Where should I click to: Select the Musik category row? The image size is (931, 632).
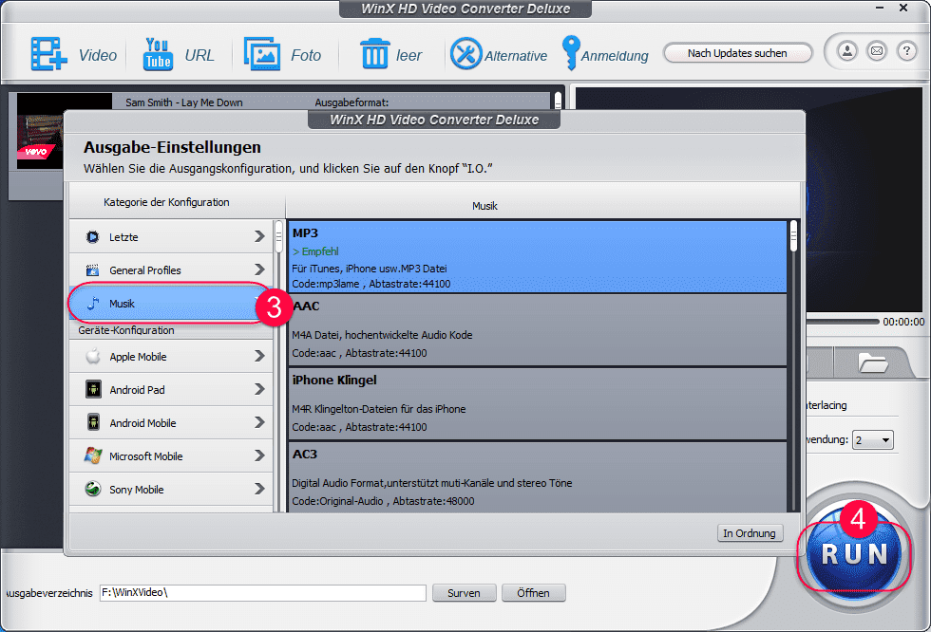[170, 304]
